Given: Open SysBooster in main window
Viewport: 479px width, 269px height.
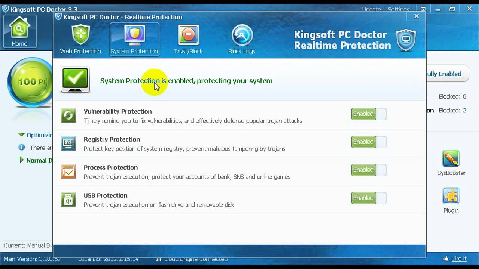Looking at the screenshot, I should tap(451, 163).
